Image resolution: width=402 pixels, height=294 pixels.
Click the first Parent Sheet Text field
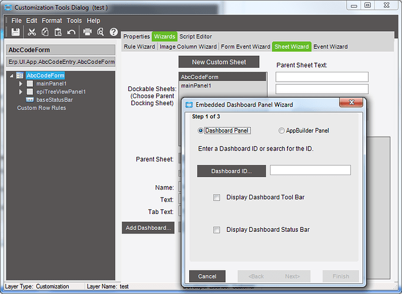coord(322,77)
